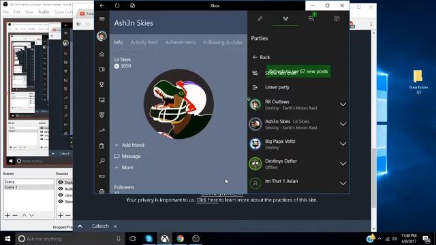436x245 pixels.
Task: Expand Im That 1 Asian member options
Action: [x=343, y=183]
